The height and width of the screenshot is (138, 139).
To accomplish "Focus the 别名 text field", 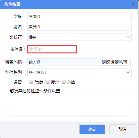I will (x=79, y=27).
